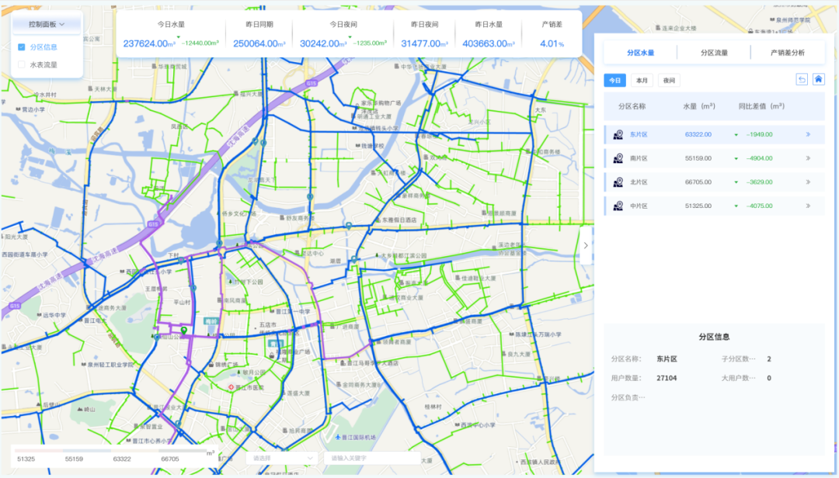Open the 产销差分析 tab
This screenshot has width=839, height=478.
point(786,53)
